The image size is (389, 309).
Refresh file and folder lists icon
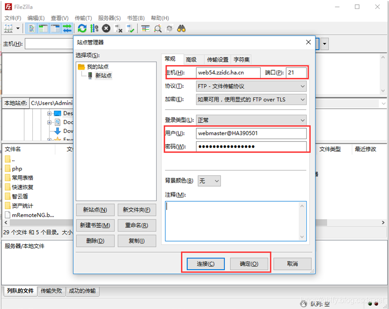point(82,29)
